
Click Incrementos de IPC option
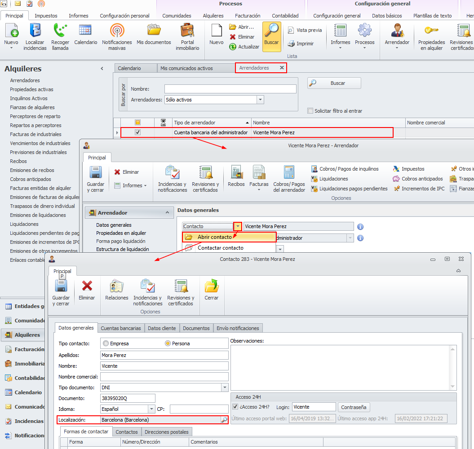click(x=419, y=189)
